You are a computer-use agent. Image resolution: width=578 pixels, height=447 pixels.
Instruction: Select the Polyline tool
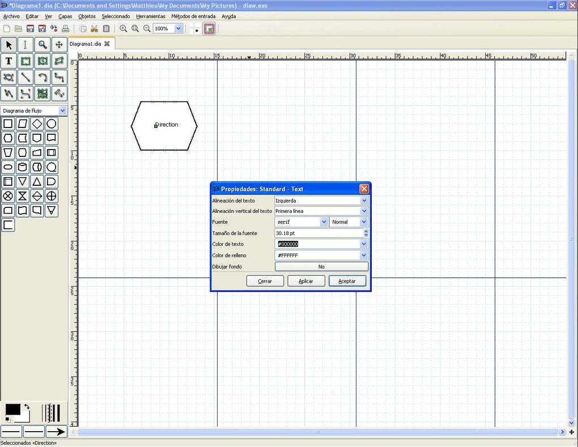(9, 93)
